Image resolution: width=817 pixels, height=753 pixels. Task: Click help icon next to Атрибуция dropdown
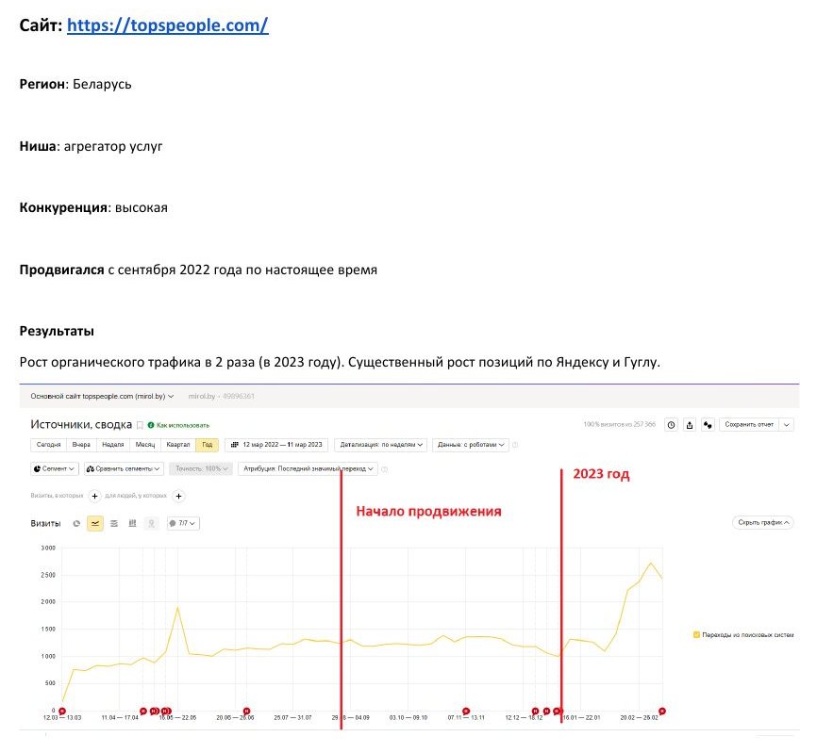click(x=385, y=469)
